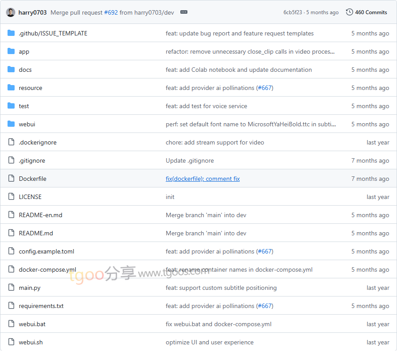Screen dimensions: 397x351
Task: Click the commit hash 6cb5f23
Action: coord(293,12)
